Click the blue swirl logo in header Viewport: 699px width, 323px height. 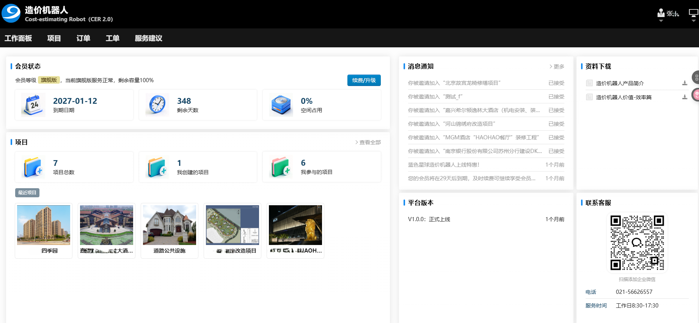click(x=11, y=14)
